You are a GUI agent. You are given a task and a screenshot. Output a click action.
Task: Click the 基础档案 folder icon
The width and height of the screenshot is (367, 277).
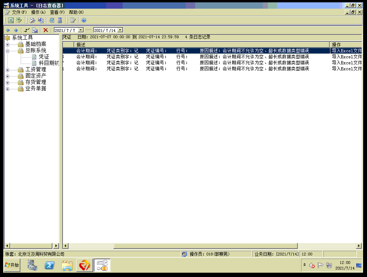point(21,44)
